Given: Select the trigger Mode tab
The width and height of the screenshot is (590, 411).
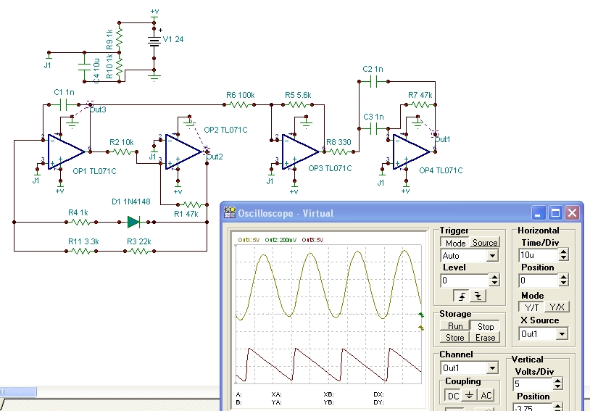Looking at the screenshot, I should pos(455,243).
